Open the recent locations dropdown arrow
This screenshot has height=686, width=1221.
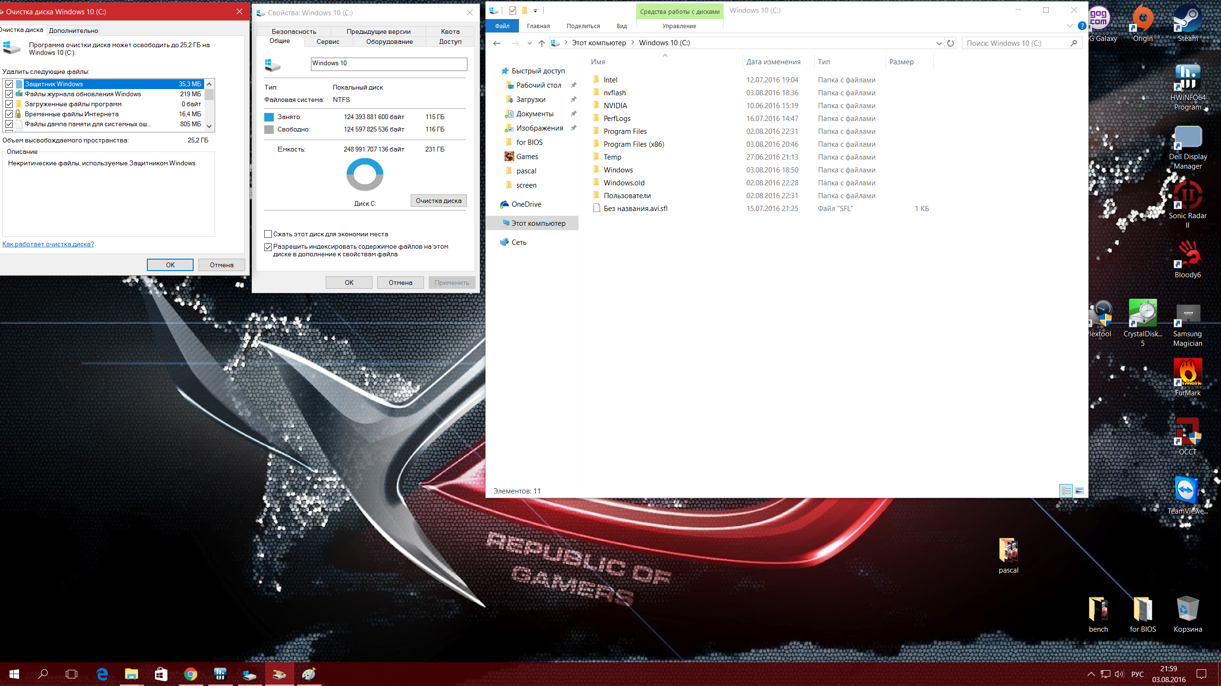[x=529, y=43]
